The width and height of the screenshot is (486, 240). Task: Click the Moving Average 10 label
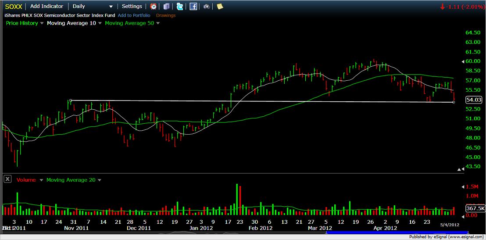click(x=71, y=23)
